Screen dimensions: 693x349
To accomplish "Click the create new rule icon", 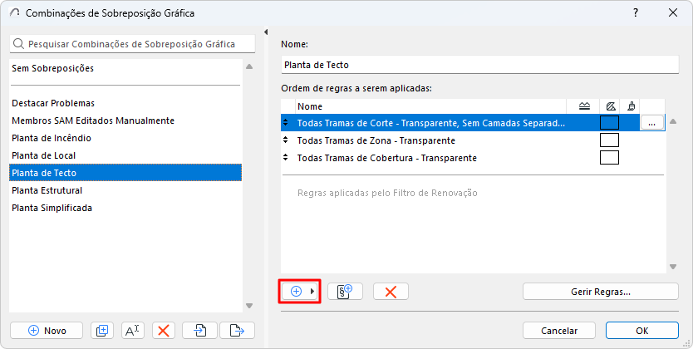I will click(x=345, y=292).
